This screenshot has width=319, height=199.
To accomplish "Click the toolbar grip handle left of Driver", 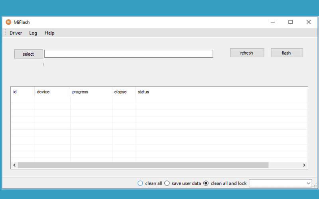I will tap(5, 33).
